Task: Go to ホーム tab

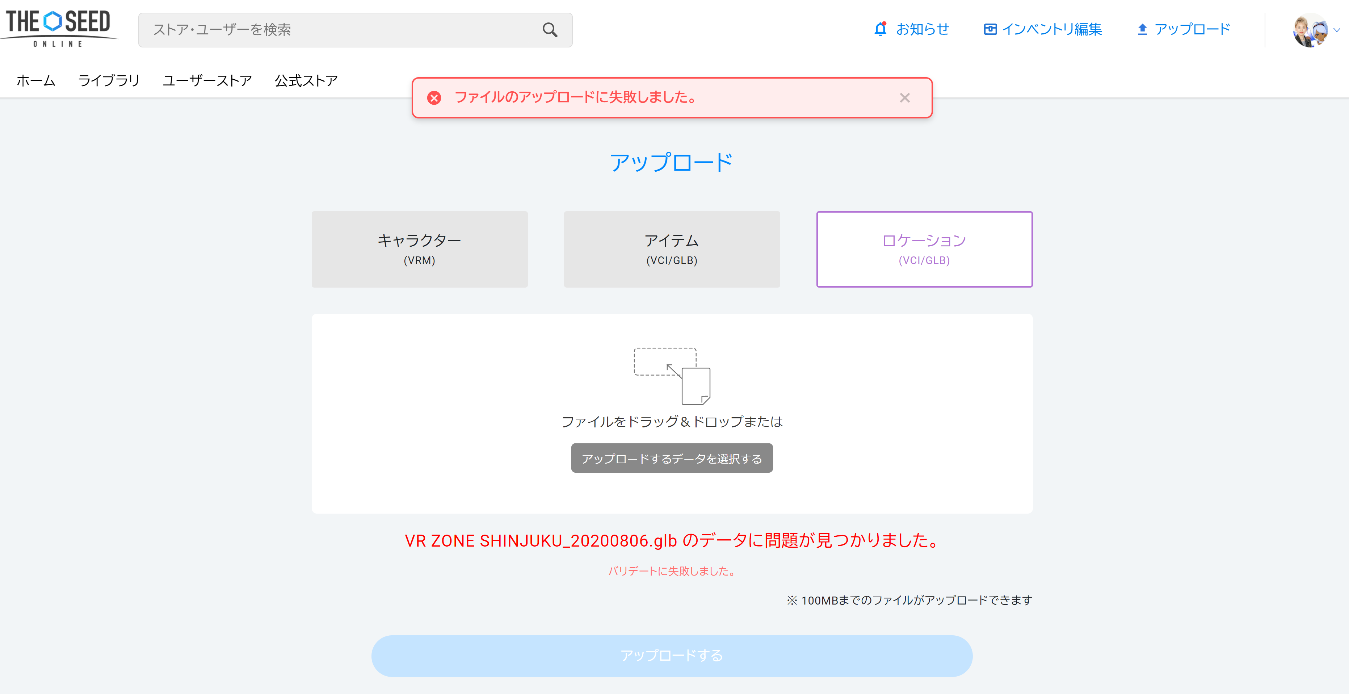Action: tap(36, 81)
